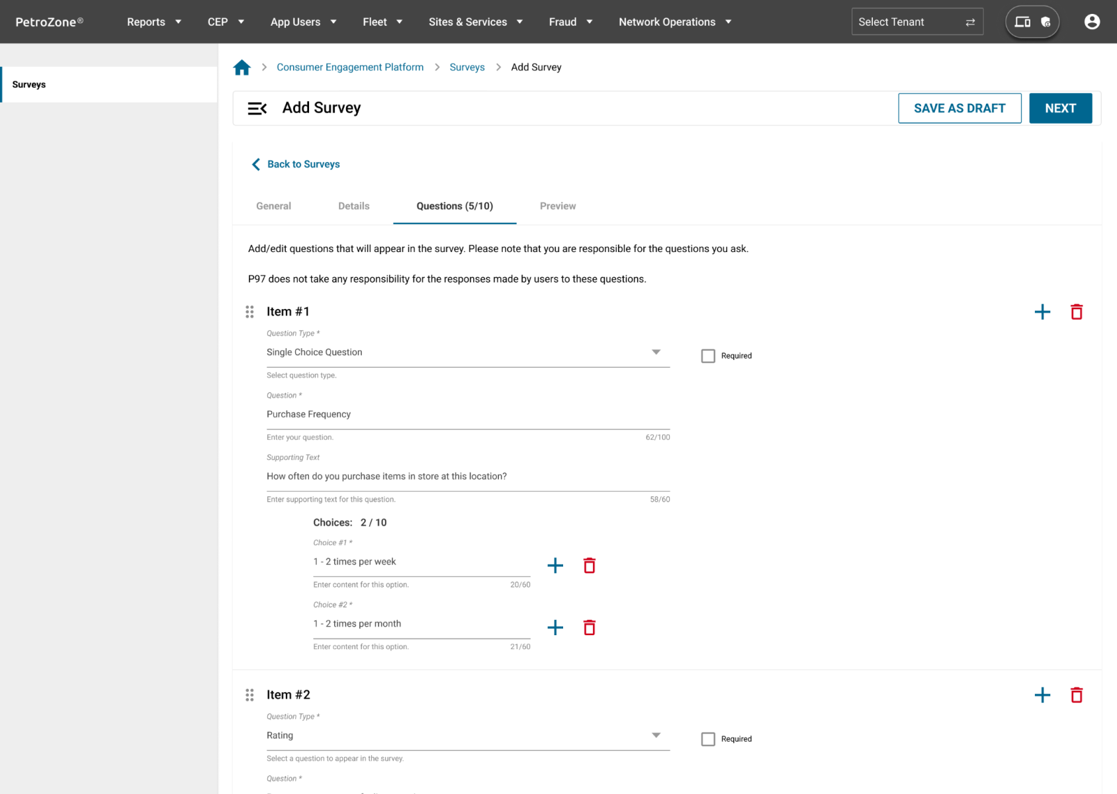This screenshot has width=1117, height=794.
Task: Click the home breadcrumb icon
Action: click(x=242, y=67)
